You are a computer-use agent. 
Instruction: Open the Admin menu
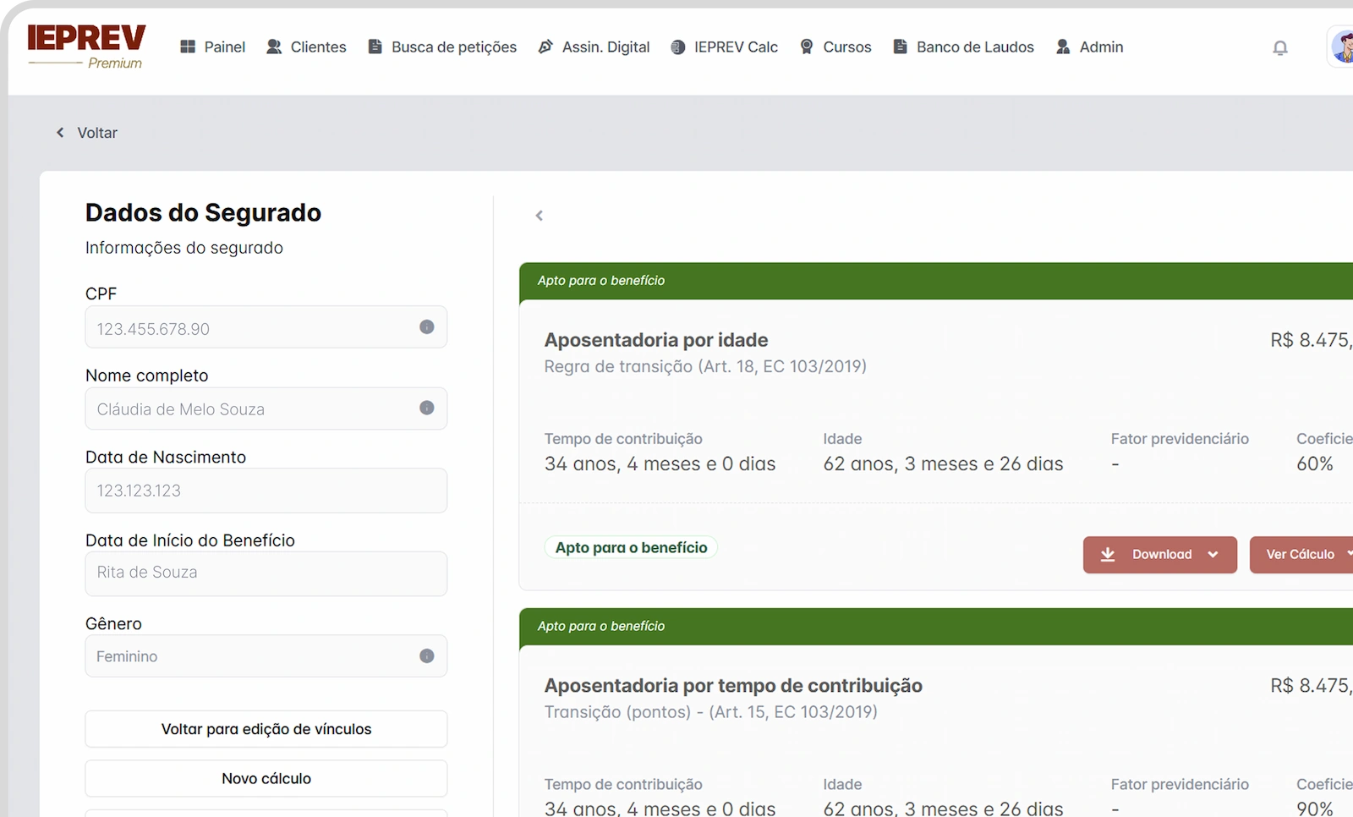click(x=1089, y=47)
